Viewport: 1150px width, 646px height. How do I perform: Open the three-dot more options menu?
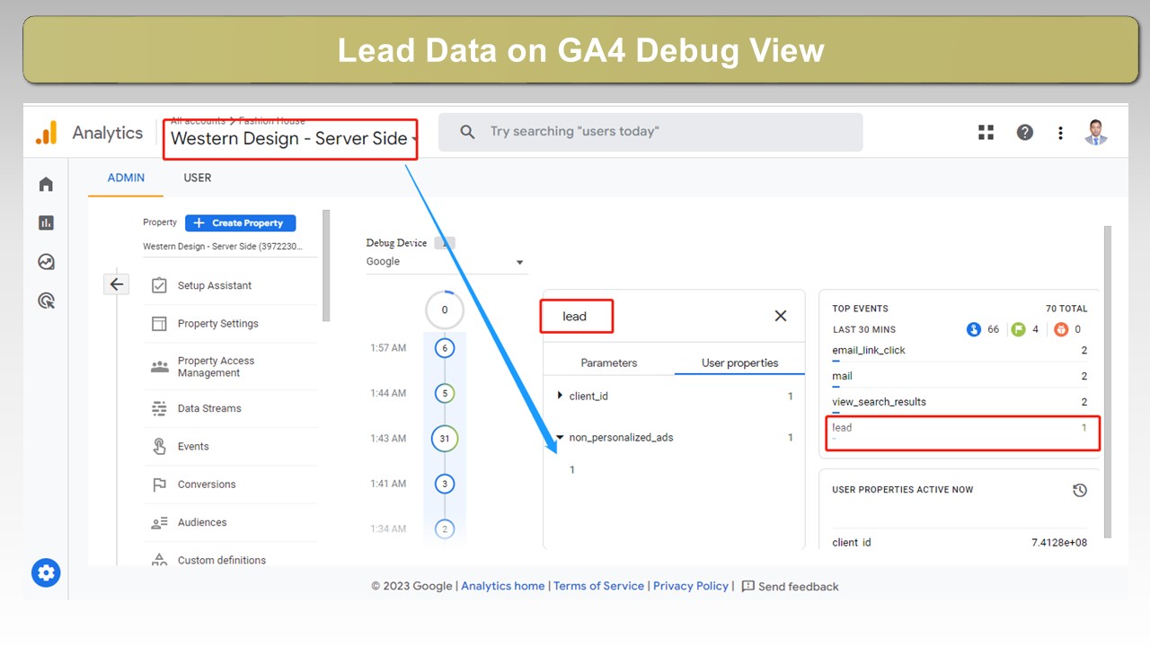(1060, 133)
